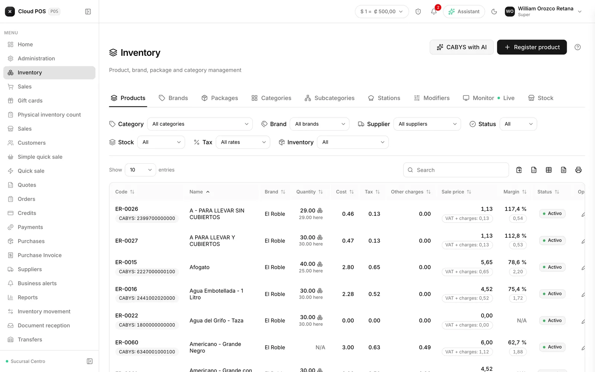Click Activo status badge for Afogato
The height and width of the screenshot is (372, 595).
552,267
